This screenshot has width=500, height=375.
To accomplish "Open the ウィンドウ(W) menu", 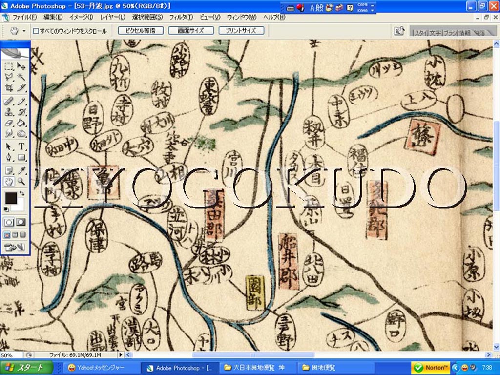I will pos(241,17).
